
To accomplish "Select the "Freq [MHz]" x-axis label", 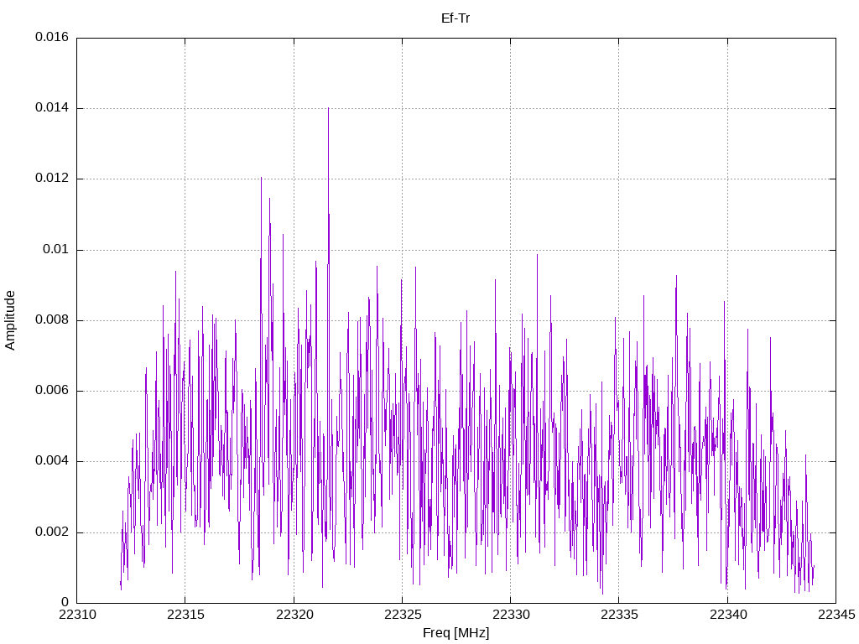I will point(456,633).
